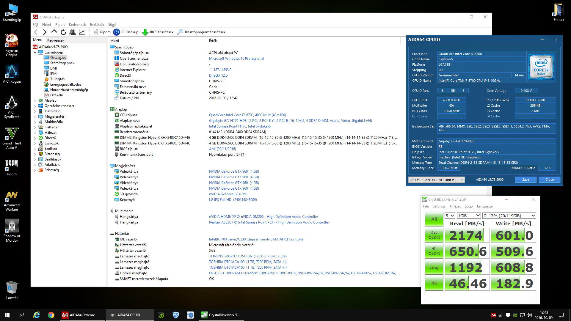Screen dimensions: 571x321
Task: Click the graph chart toolbar icon
Action: [x=82, y=32]
